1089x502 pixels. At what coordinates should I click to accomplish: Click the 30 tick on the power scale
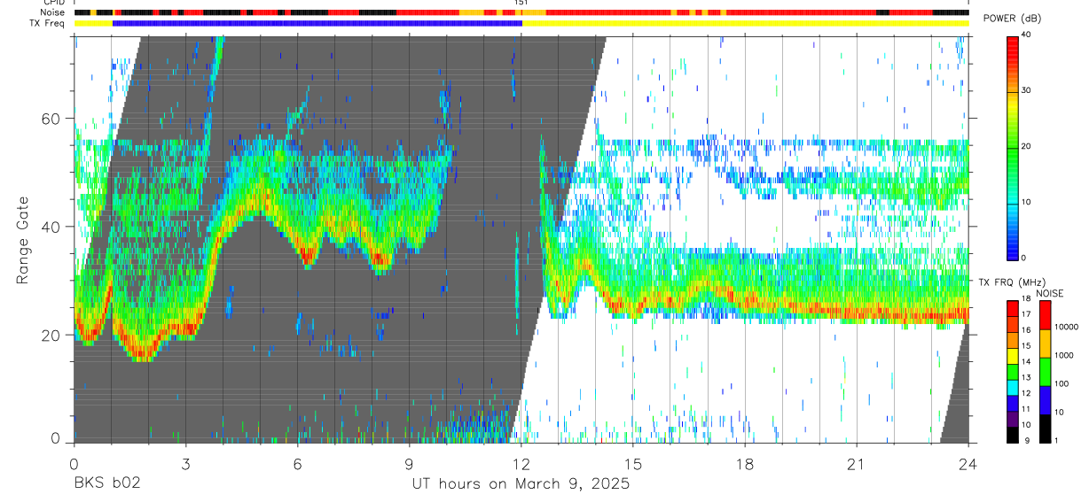pos(1027,90)
